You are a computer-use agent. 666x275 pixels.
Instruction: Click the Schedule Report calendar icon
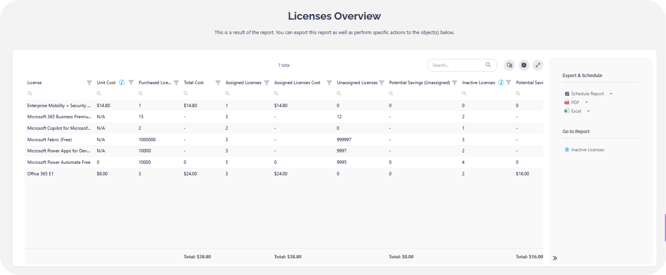click(x=567, y=94)
